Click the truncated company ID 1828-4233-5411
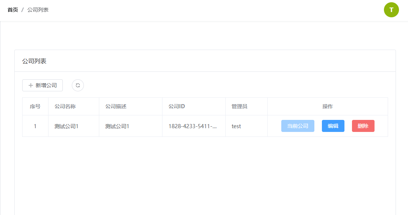This screenshot has height=215, width=408. click(193, 126)
